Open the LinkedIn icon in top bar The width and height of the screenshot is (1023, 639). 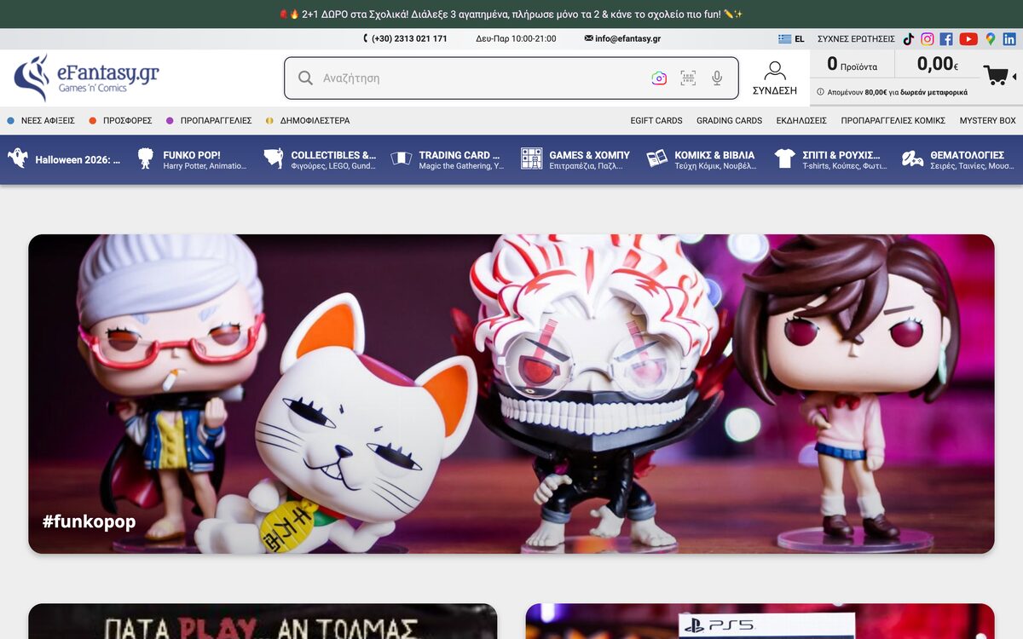click(1009, 38)
